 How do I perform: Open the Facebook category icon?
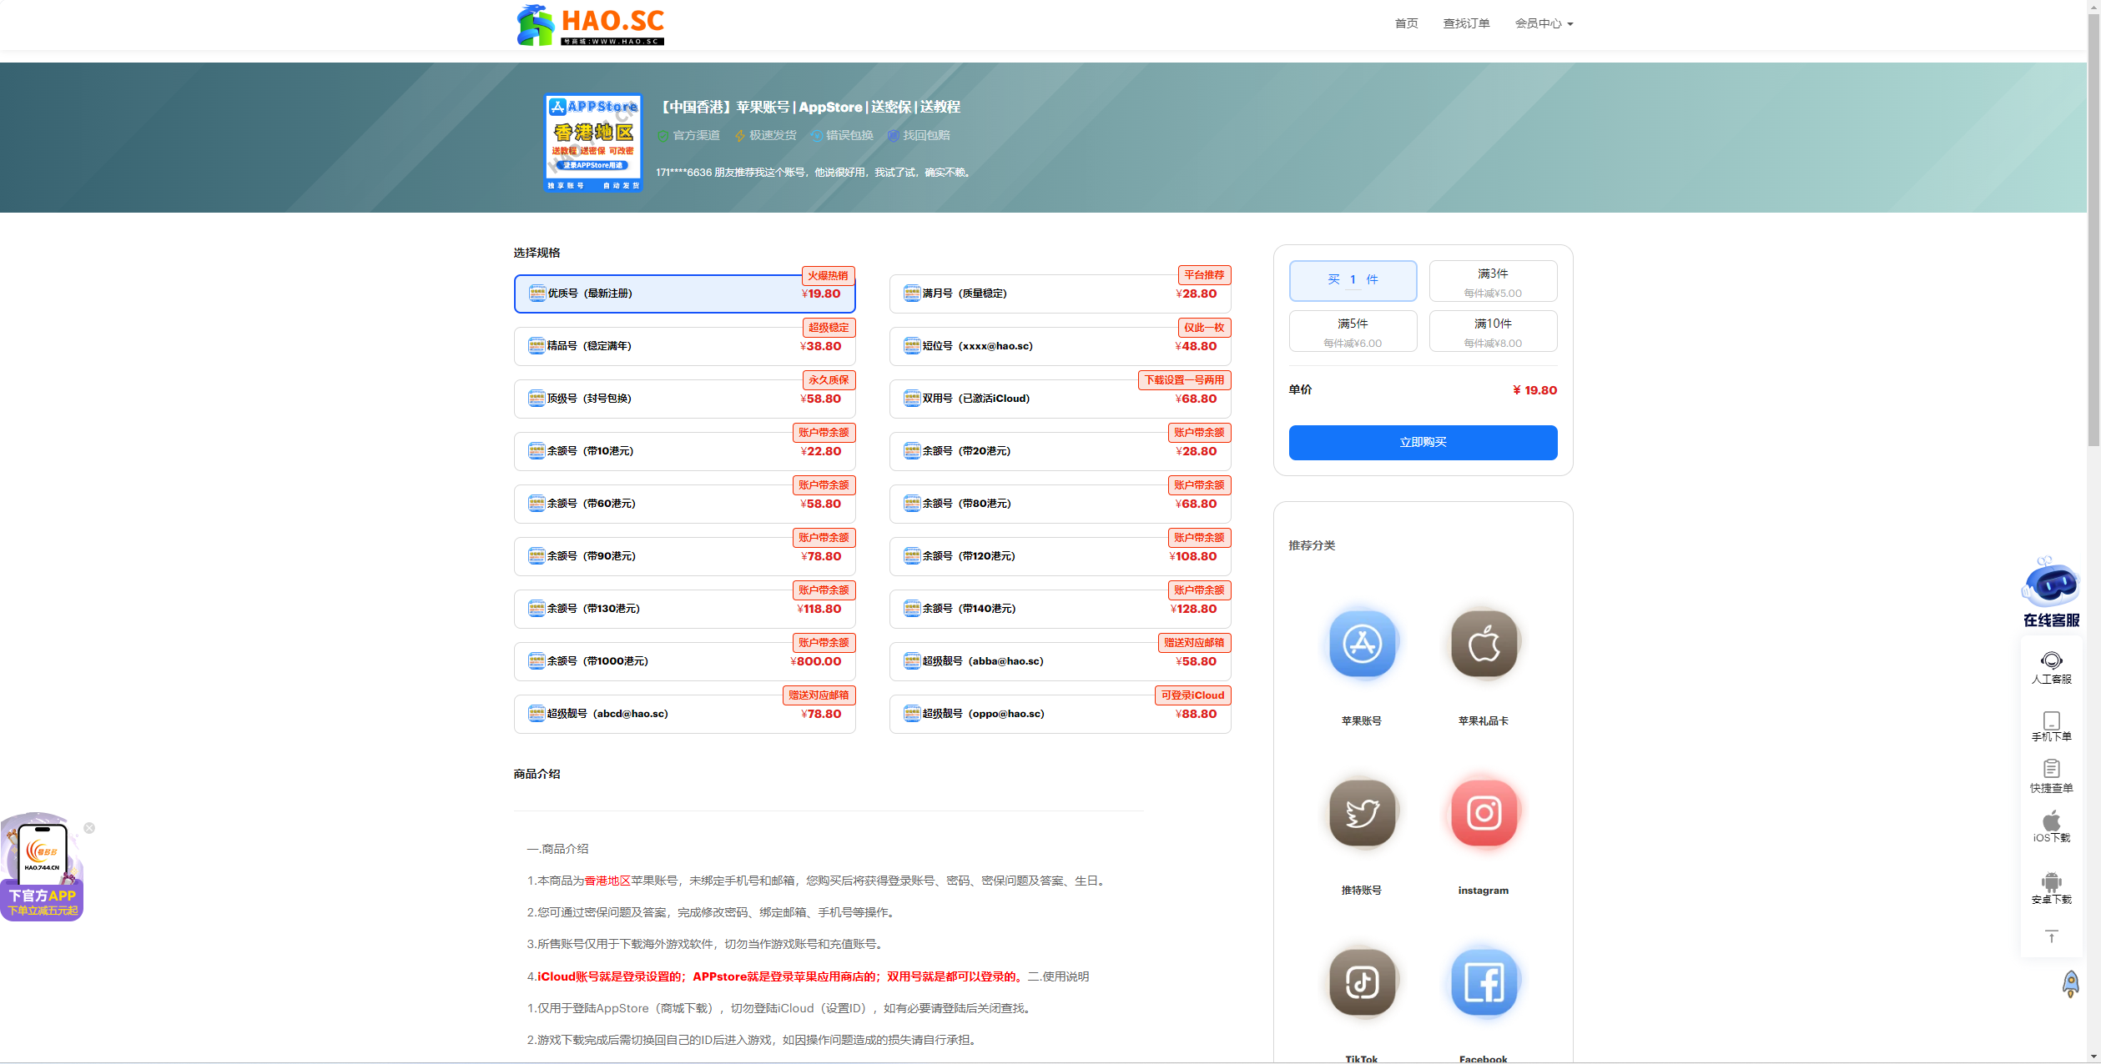click(1484, 982)
